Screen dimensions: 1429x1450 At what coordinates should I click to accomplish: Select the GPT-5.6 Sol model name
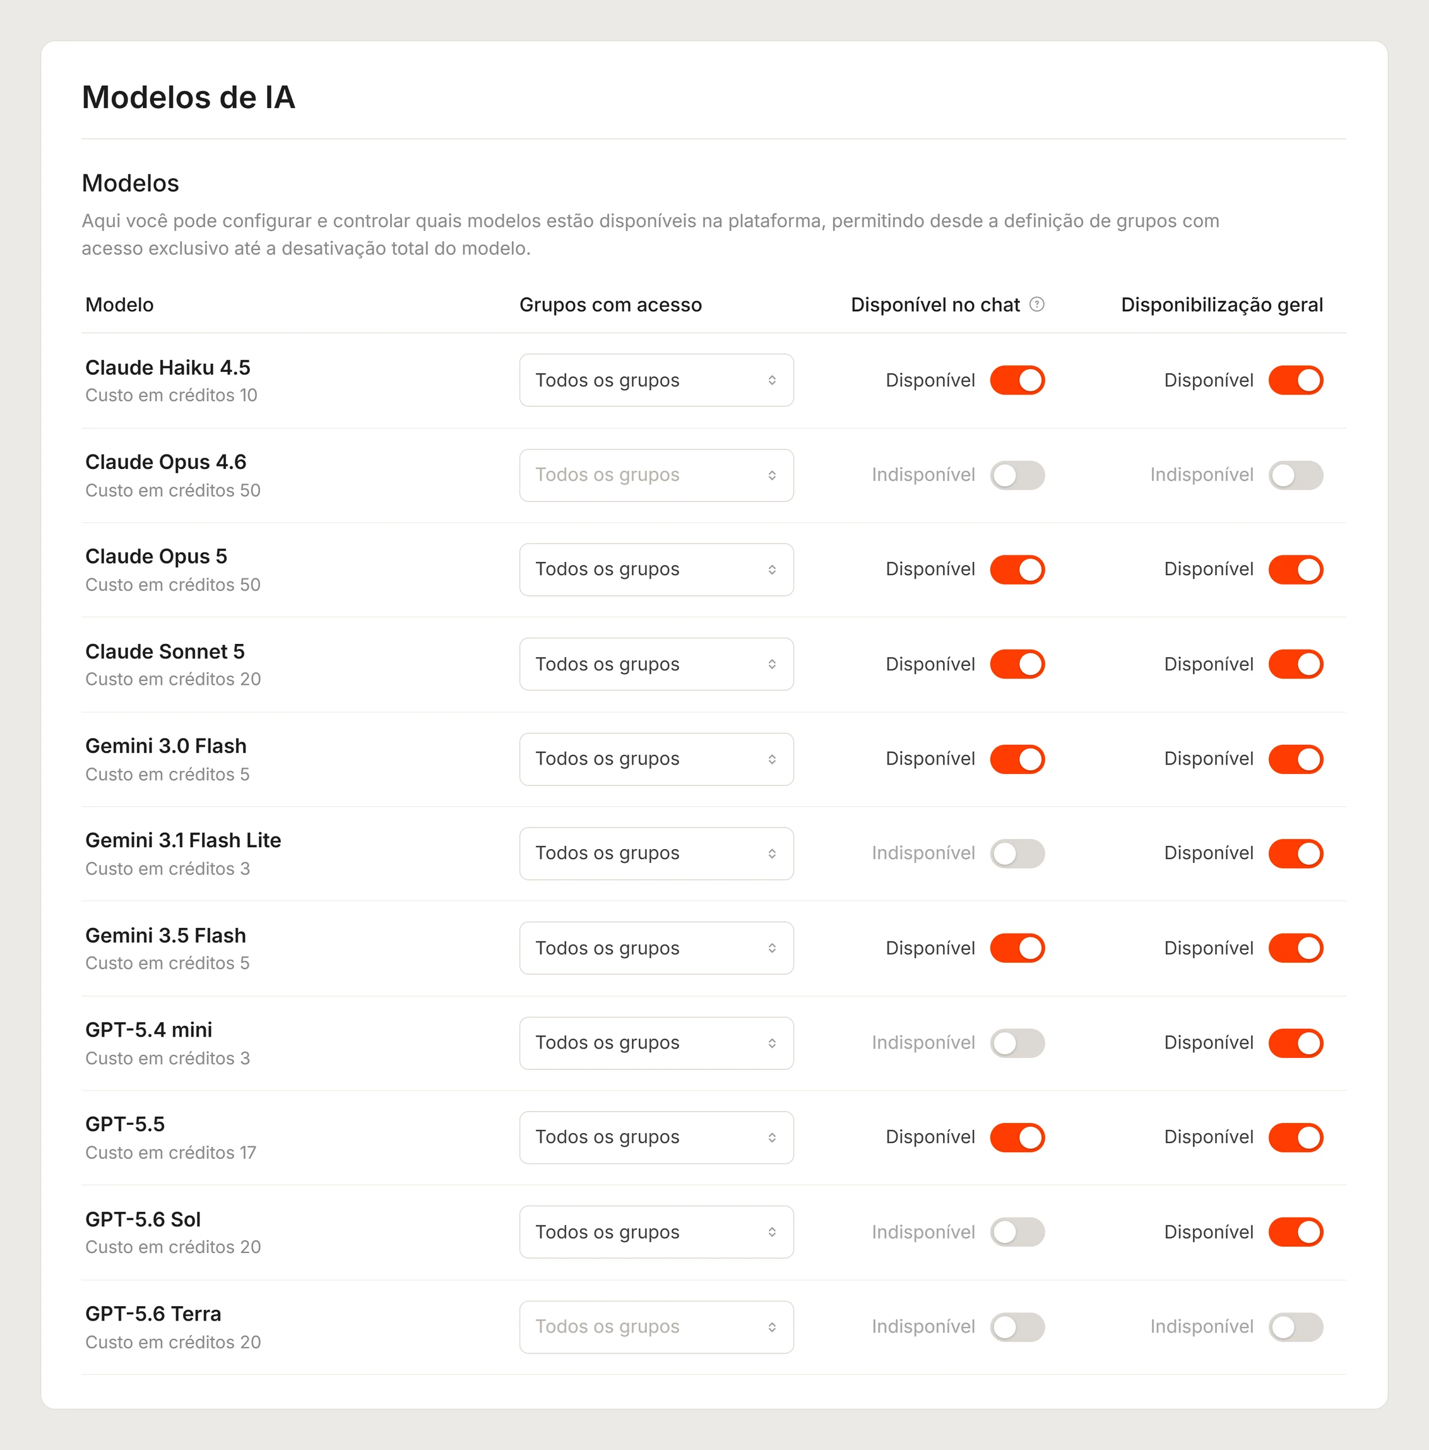pyautogui.click(x=143, y=1220)
